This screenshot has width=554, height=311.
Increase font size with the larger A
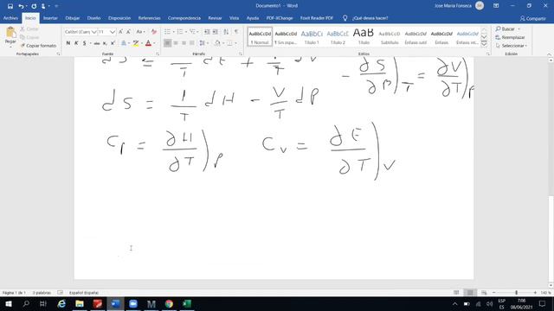point(120,32)
